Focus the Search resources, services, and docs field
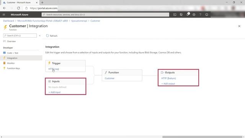Viewport: 245px width, 138px height. [105, 15]
